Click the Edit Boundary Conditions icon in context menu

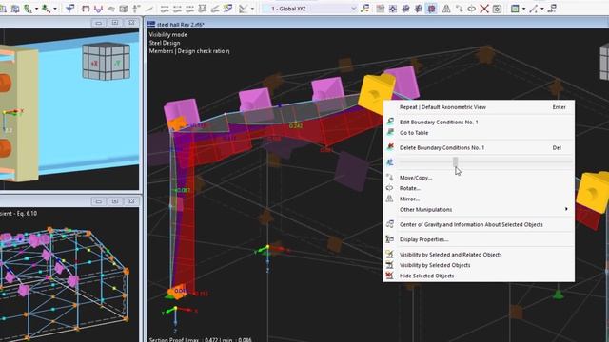point(390,122)
